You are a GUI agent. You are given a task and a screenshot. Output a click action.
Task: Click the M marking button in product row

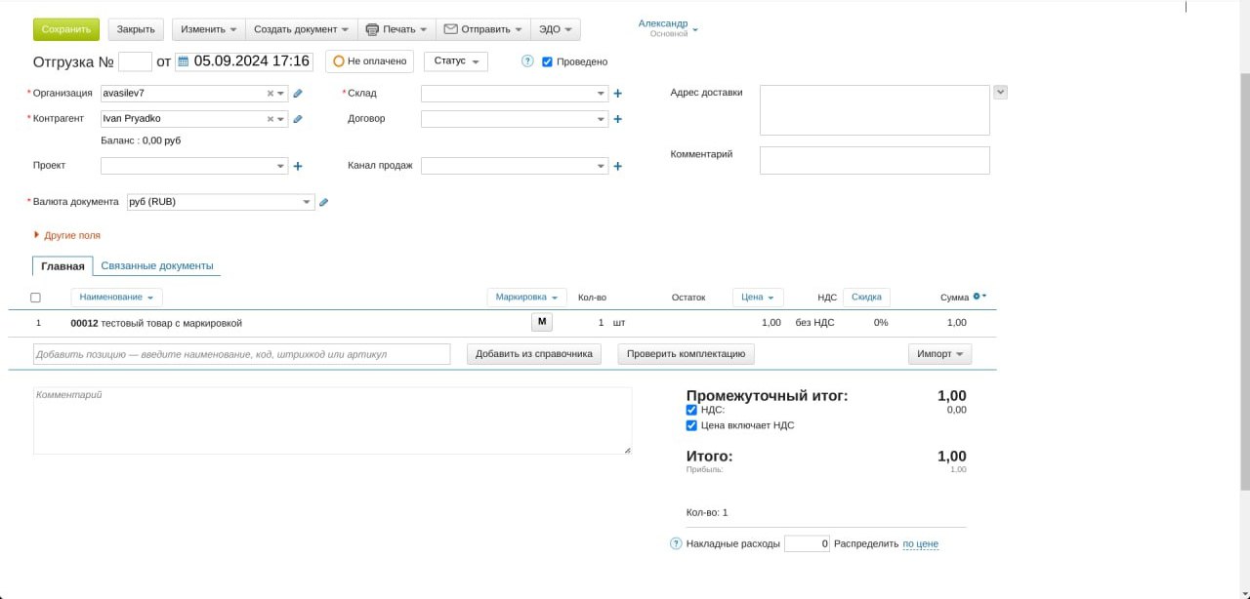(x=541, y=322)
